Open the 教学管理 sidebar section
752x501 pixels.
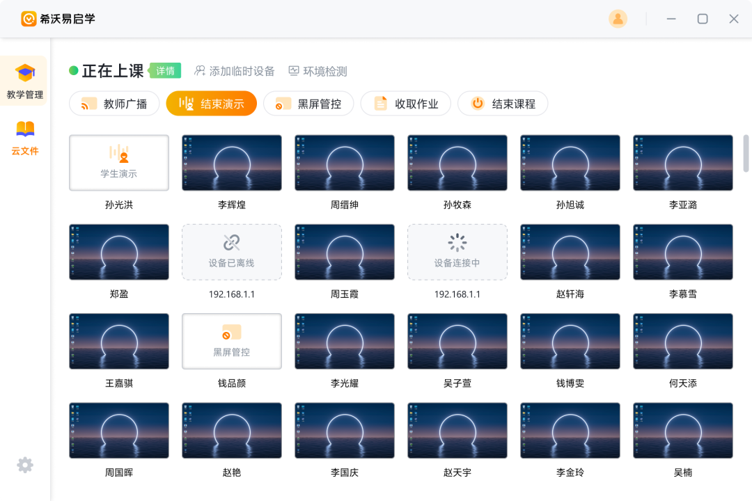point(25,81)
